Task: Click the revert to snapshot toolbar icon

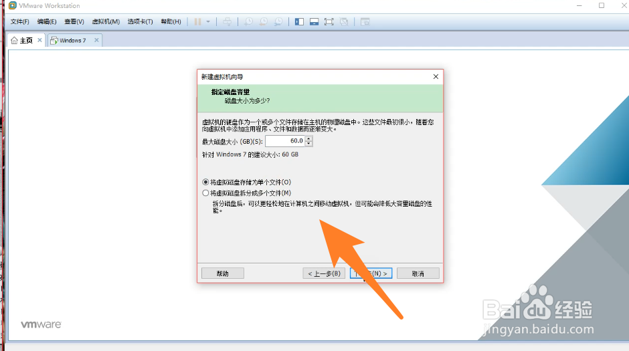Action: click(x=263, y=21)
